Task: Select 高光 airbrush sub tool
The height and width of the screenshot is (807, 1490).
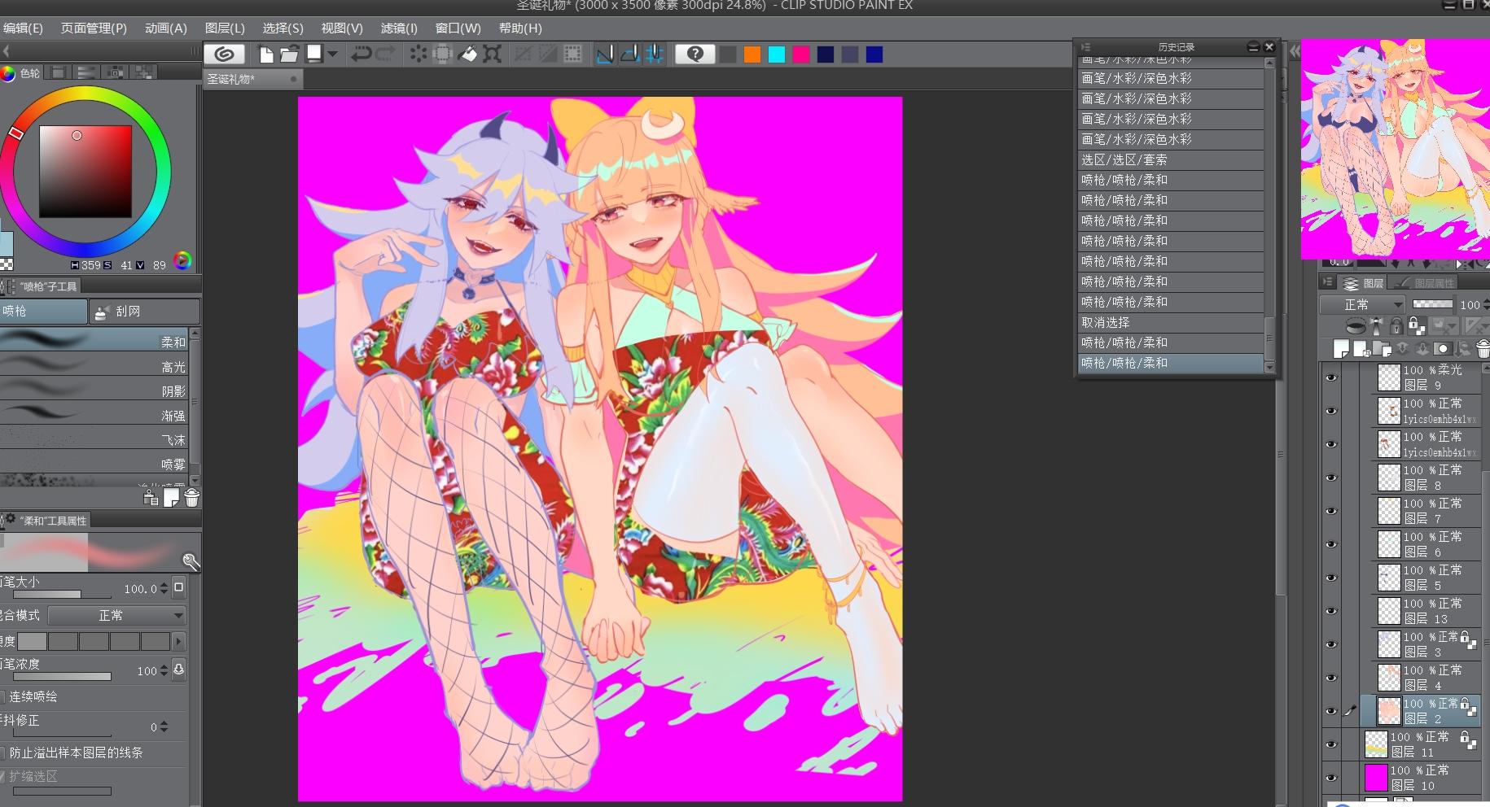Action: tap(94, 366)
